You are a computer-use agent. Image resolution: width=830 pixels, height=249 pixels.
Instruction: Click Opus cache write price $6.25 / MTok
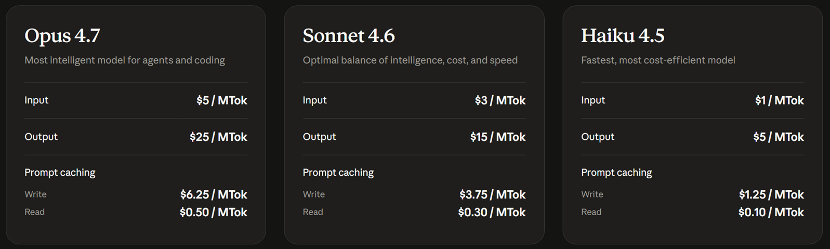[214, 194]
